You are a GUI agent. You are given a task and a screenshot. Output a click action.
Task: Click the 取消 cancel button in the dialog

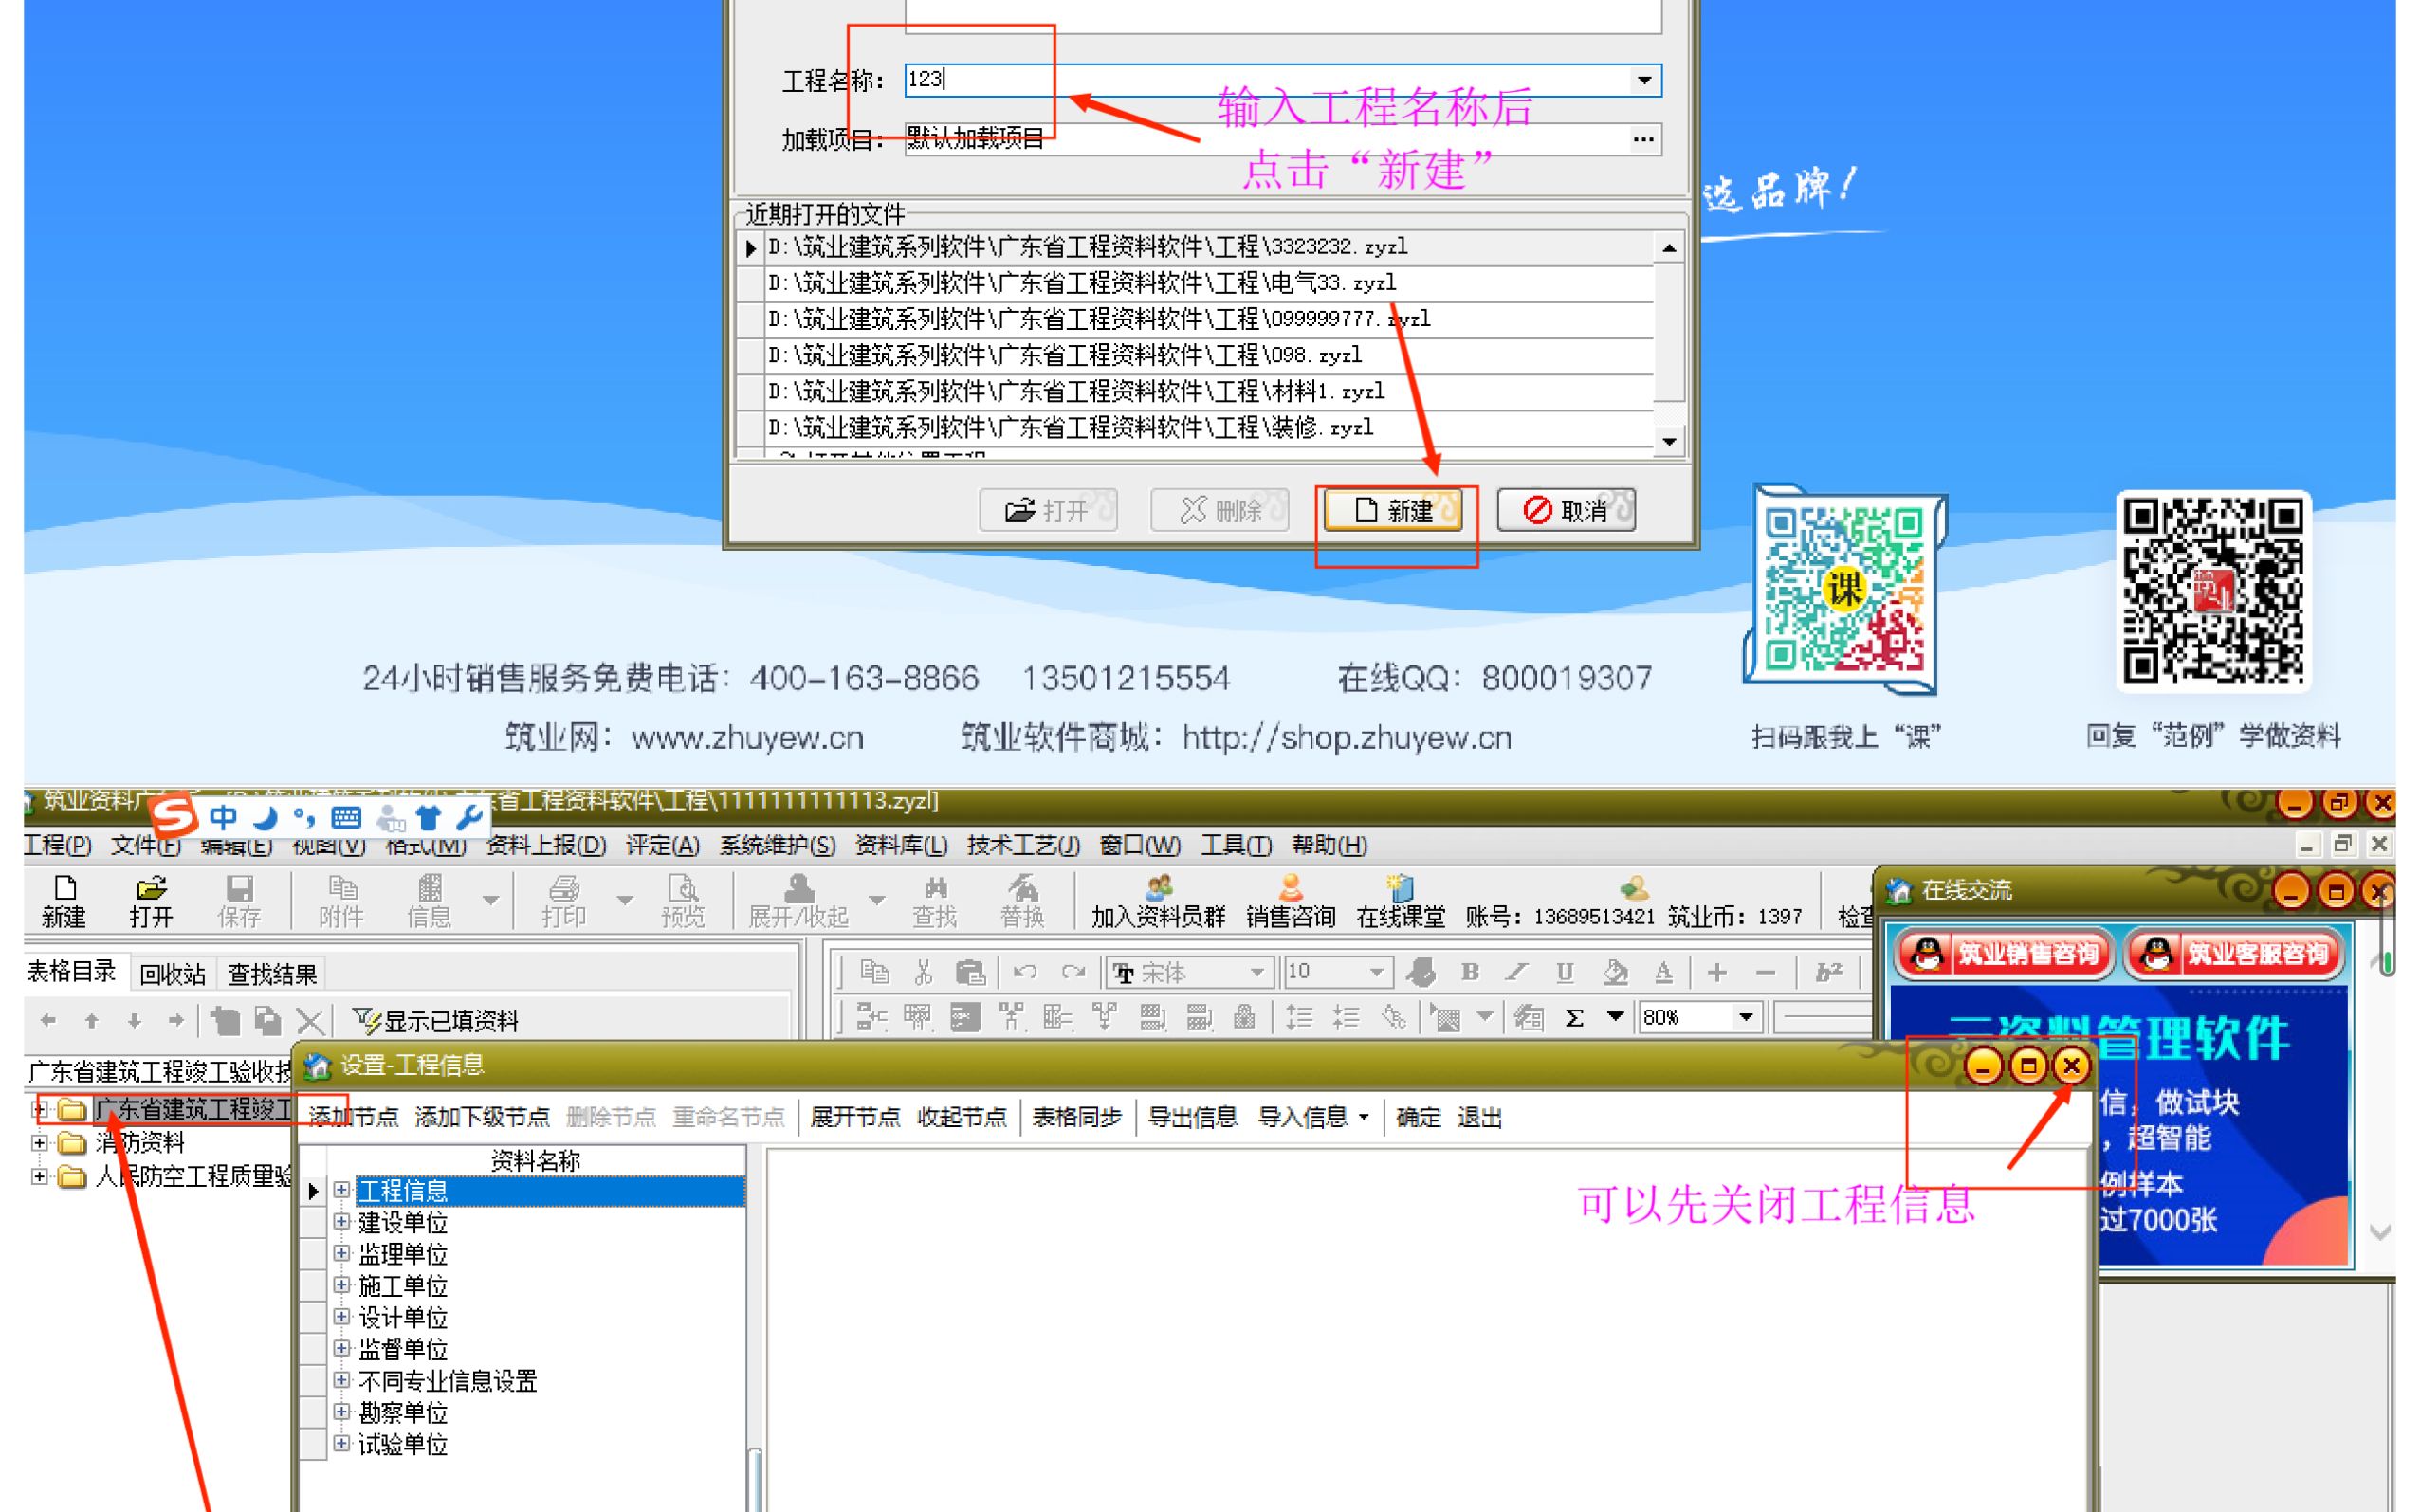[x=1566, y=510]
